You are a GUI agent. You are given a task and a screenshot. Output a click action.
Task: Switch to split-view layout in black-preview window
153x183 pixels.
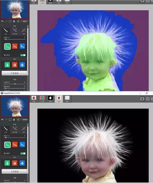point(148,99)
